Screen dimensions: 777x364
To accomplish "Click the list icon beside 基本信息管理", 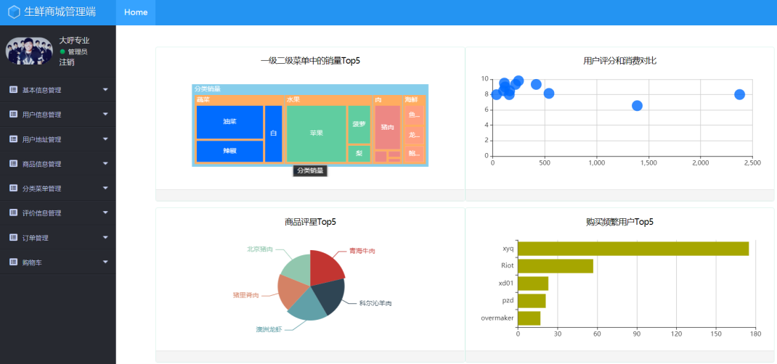I will (x=13, y=90).
